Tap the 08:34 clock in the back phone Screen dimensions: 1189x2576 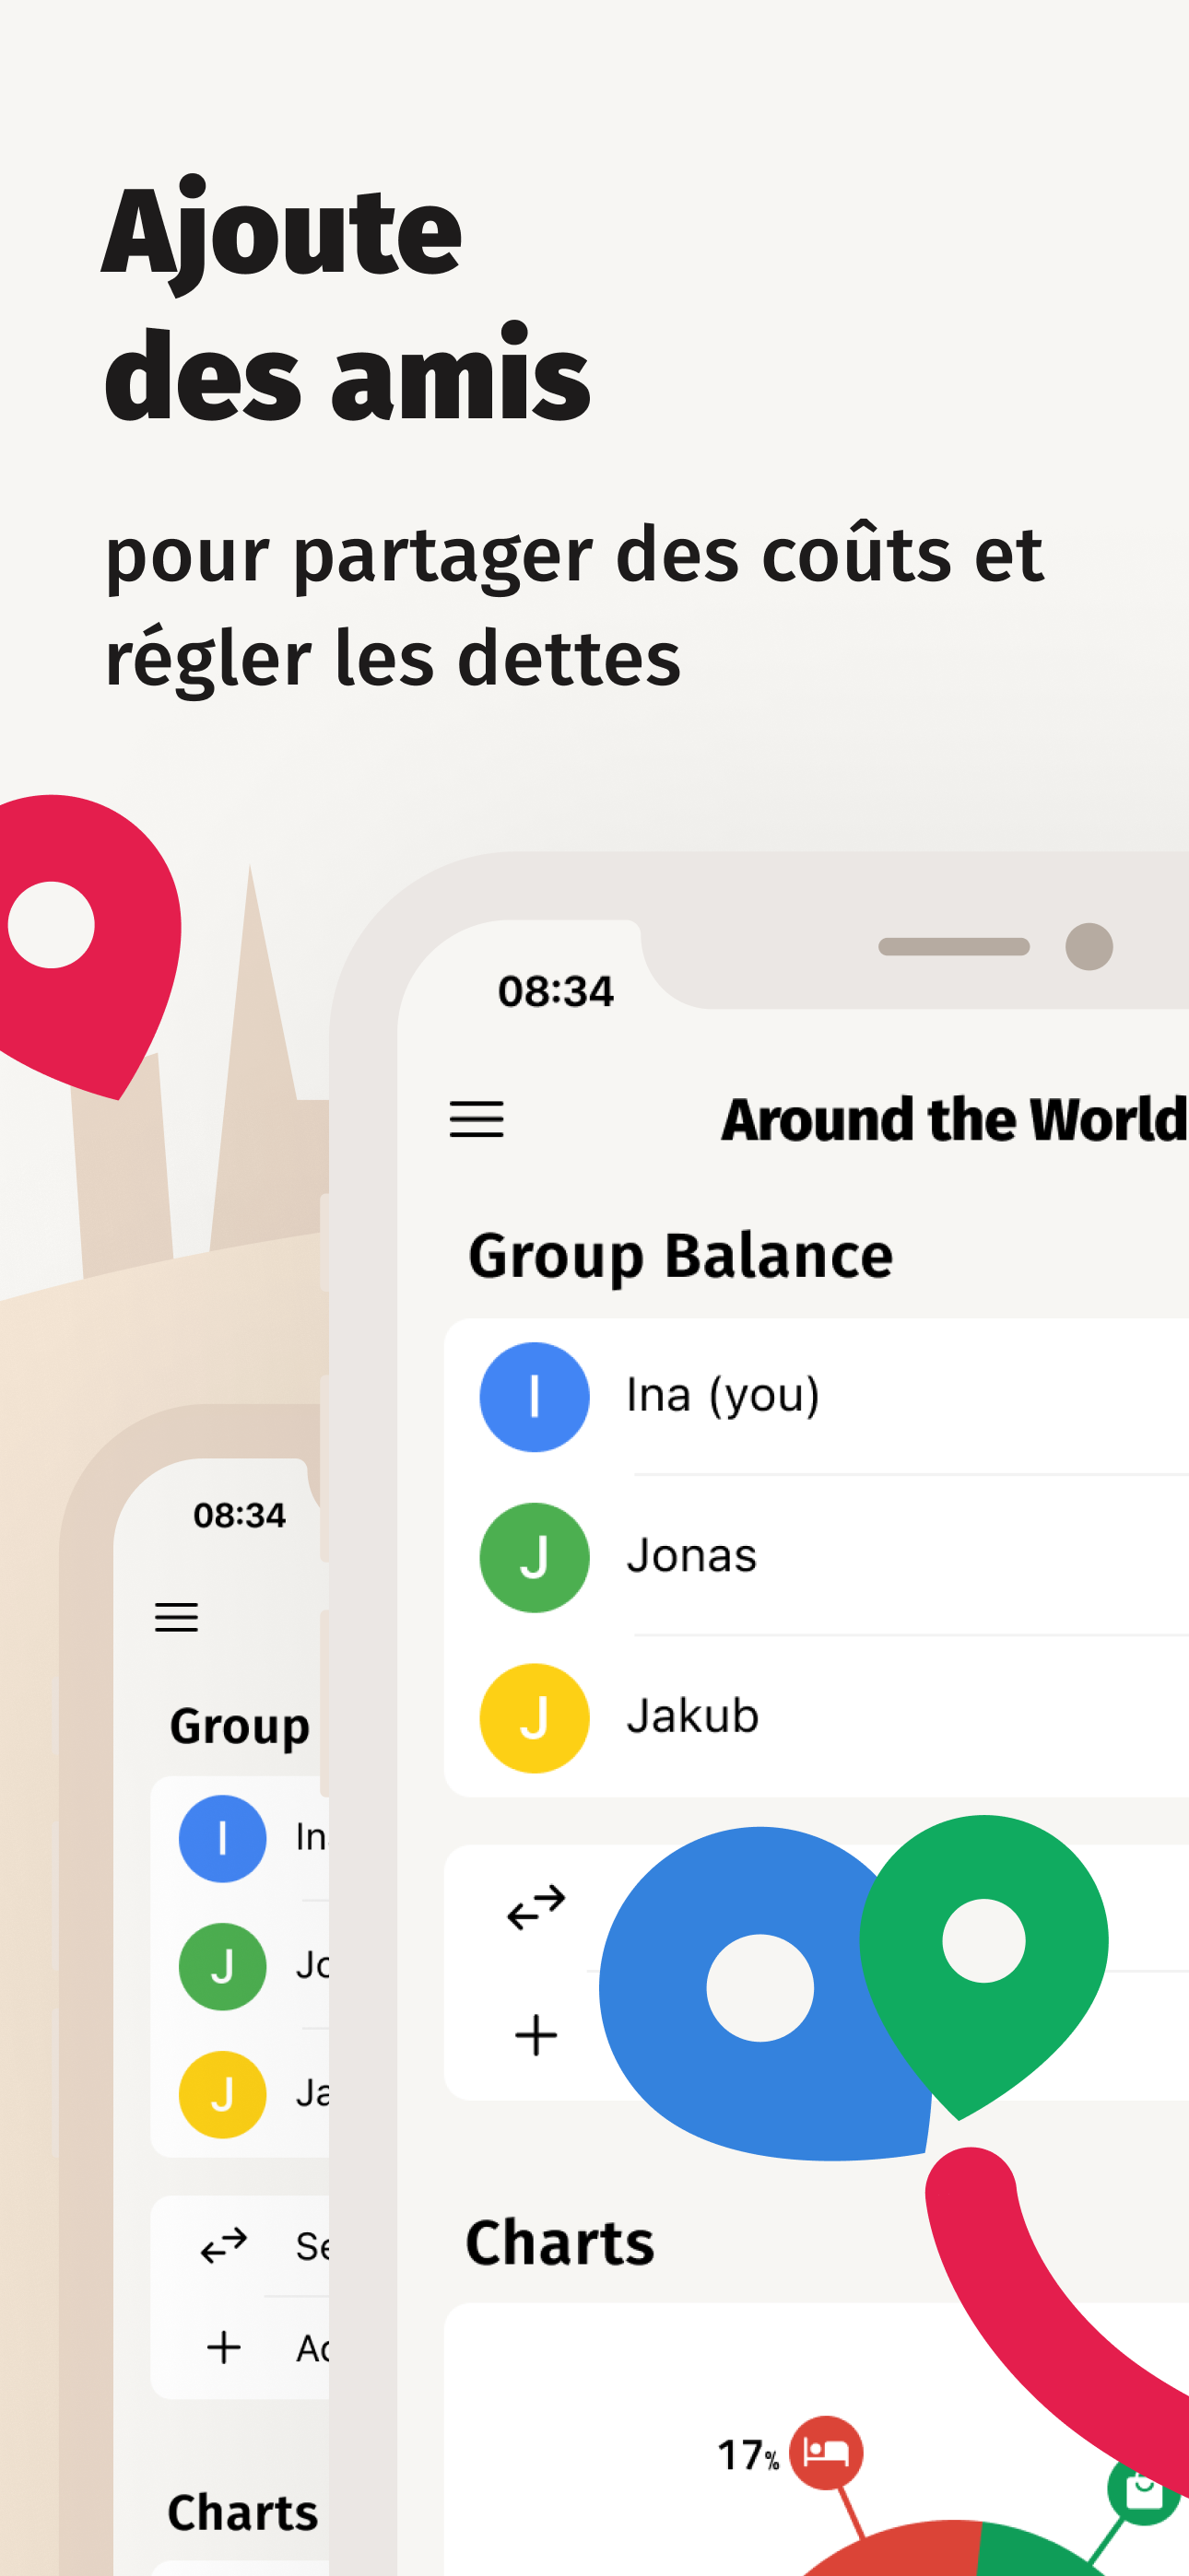240,1515
